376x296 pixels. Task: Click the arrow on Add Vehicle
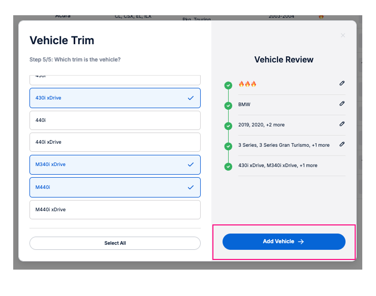click(x=301, y=242)
